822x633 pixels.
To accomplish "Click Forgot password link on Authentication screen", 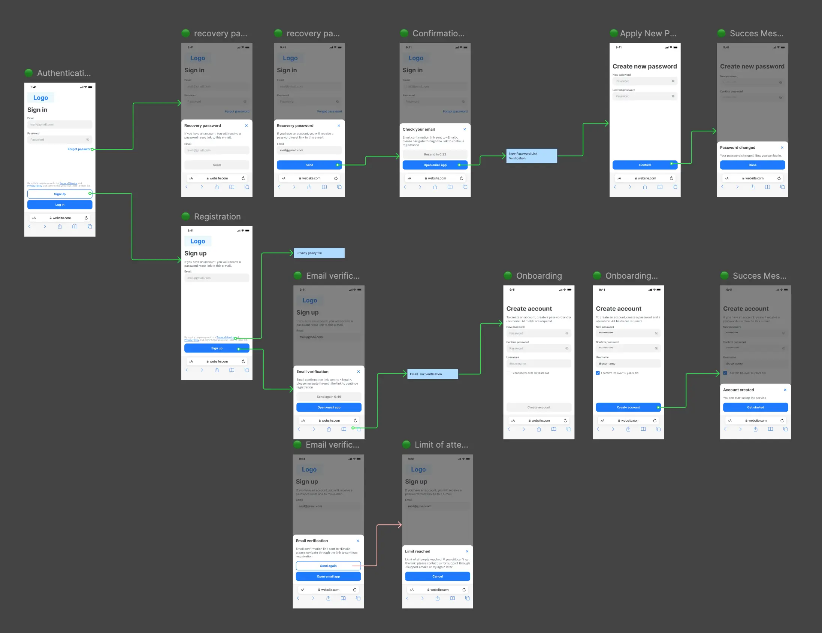I will [x=79, y=149].
